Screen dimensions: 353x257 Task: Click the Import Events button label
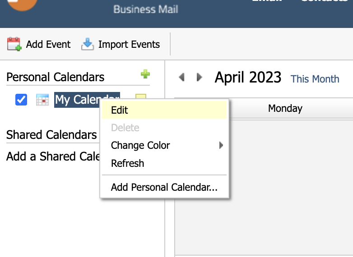coord(129,44)
